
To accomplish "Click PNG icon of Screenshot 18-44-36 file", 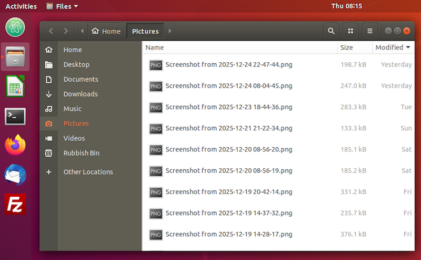I will (156, 108).
